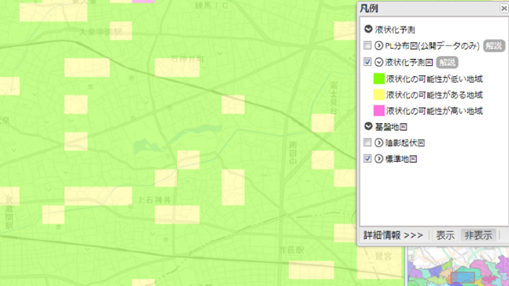
Task: Click the yellow 液状化の可能性がある地域 legend swatch
Action: (378, 95)
